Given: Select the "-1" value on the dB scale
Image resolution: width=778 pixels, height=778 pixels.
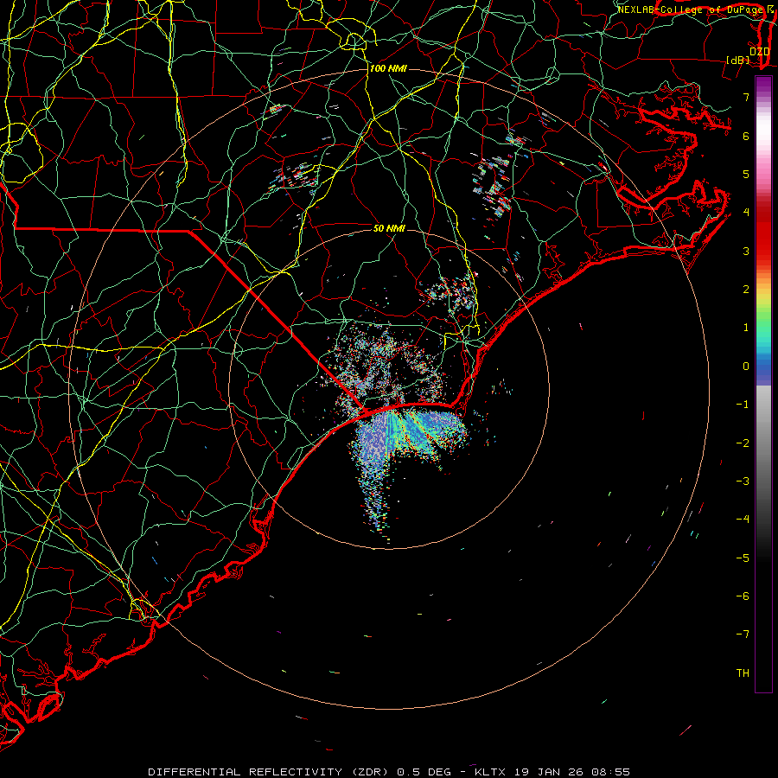Looking at the screenshot, I should [x=743, y=405].
